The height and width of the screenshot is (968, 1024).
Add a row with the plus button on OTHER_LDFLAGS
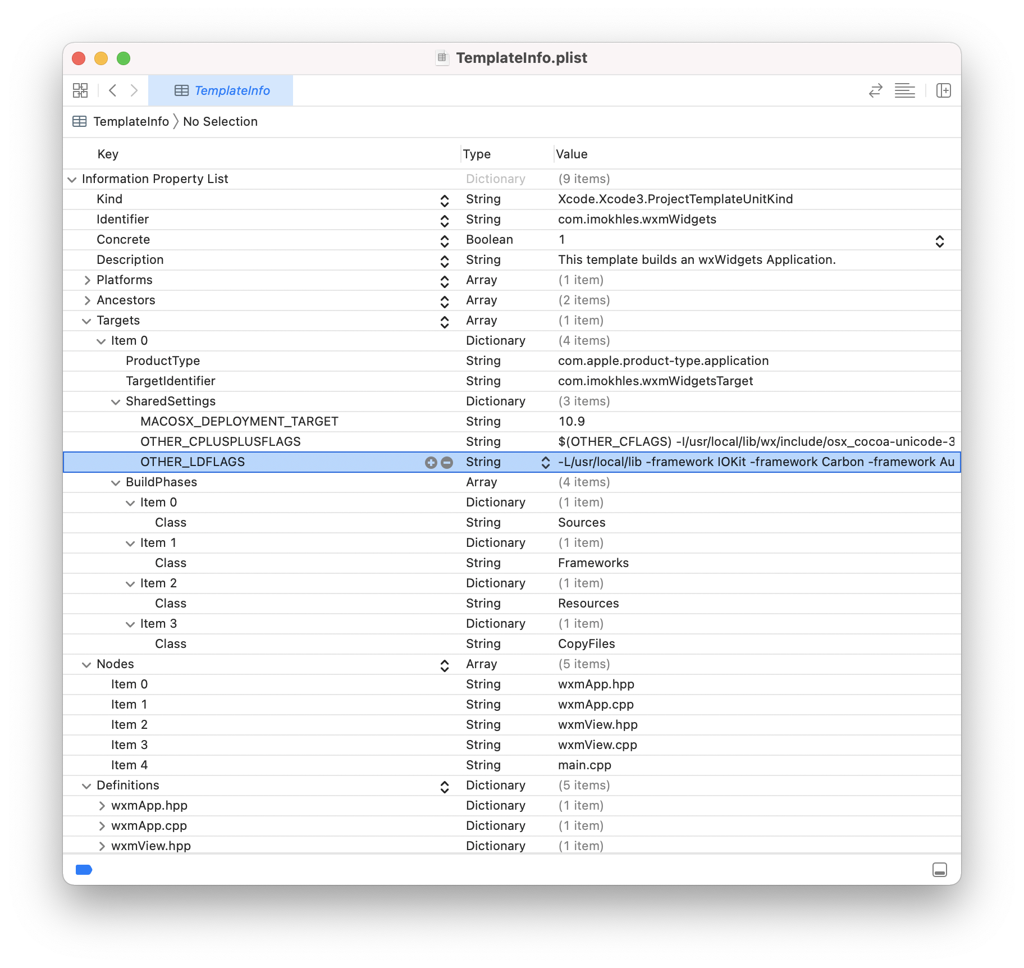[x=431, y=462]
